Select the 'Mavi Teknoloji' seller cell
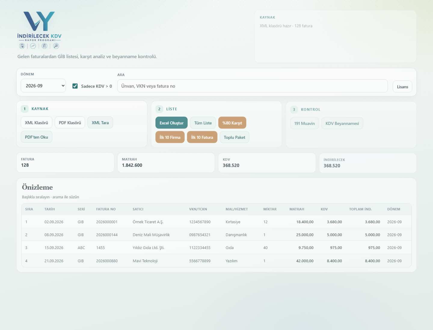This screenshot has height=330, width=433. pos(145,261)
